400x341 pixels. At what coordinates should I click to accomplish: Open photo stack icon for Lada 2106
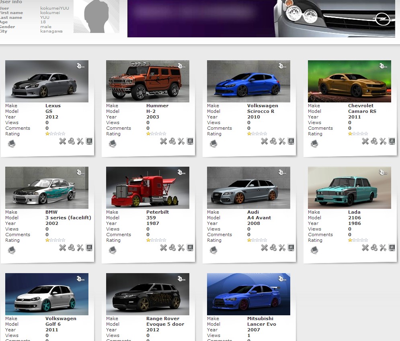tap(314, 251)
